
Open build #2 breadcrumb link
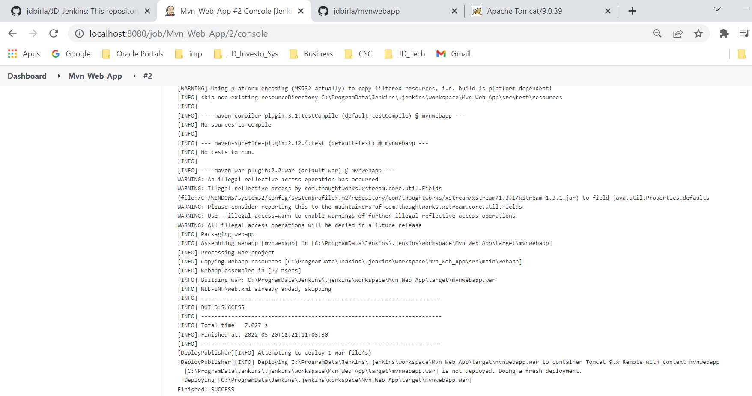148,76
